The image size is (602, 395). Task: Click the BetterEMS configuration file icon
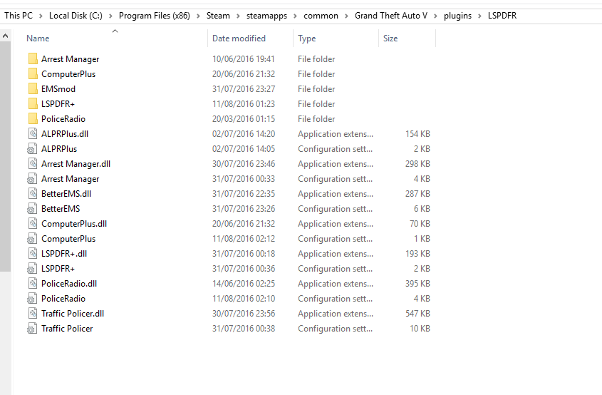pyautogui.click(x=32, y=209)
